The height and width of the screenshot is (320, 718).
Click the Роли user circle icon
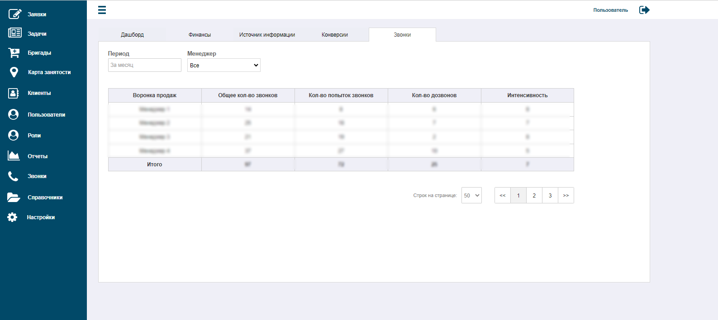pos(14,135)
